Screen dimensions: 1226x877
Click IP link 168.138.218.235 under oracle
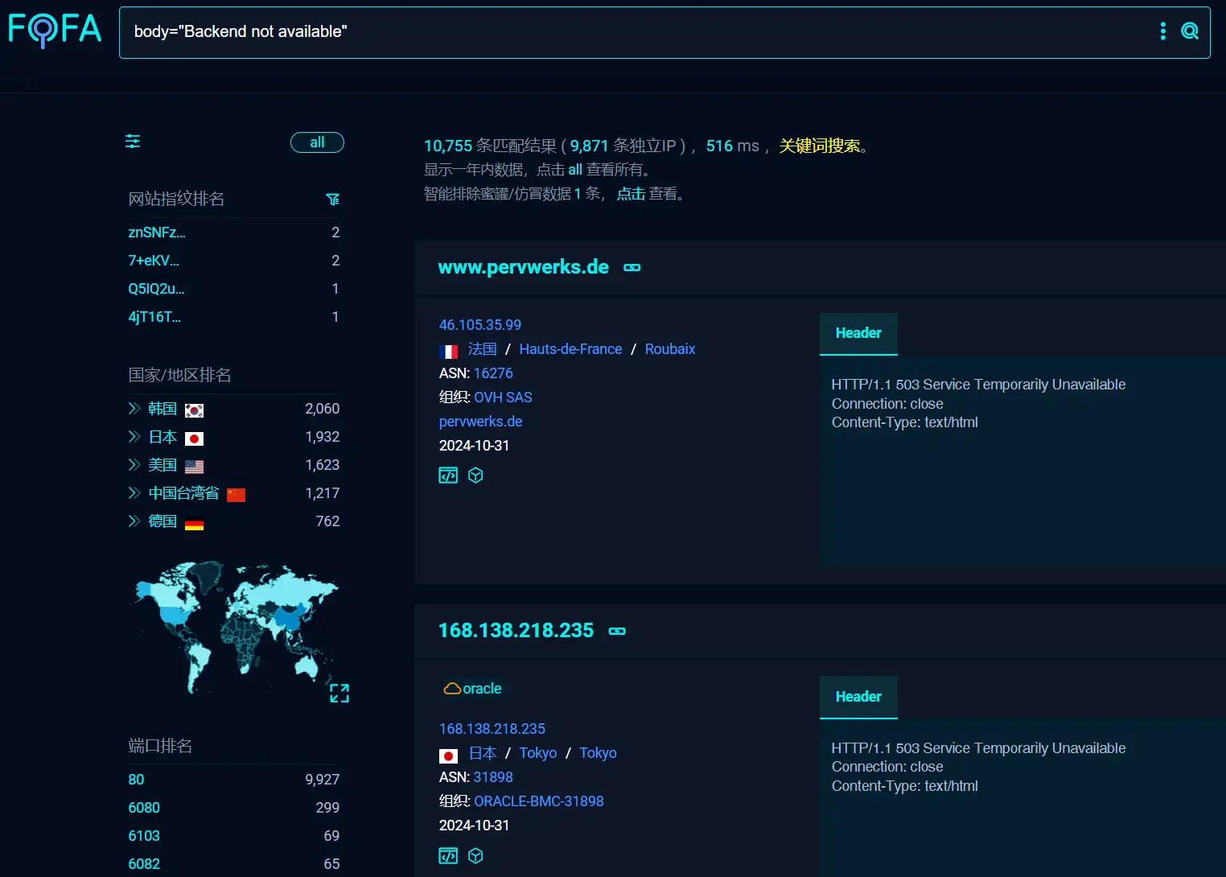492,729
